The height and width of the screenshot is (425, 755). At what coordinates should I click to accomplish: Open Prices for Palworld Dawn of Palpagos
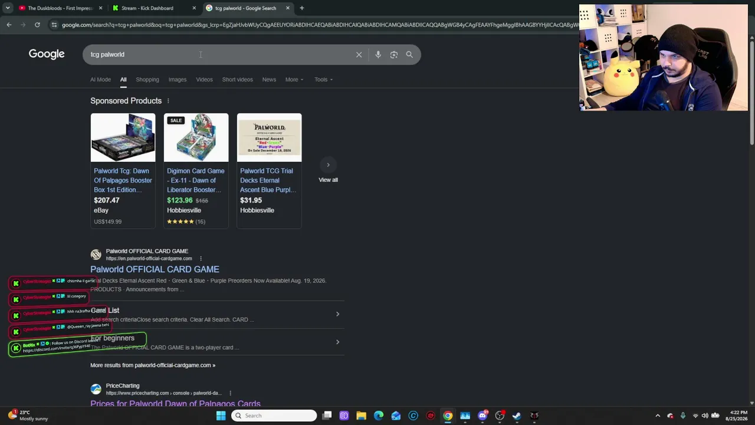pyautogui.click(x=175, y=404)
